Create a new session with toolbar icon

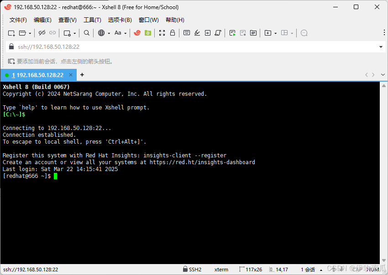coord(11,33)
